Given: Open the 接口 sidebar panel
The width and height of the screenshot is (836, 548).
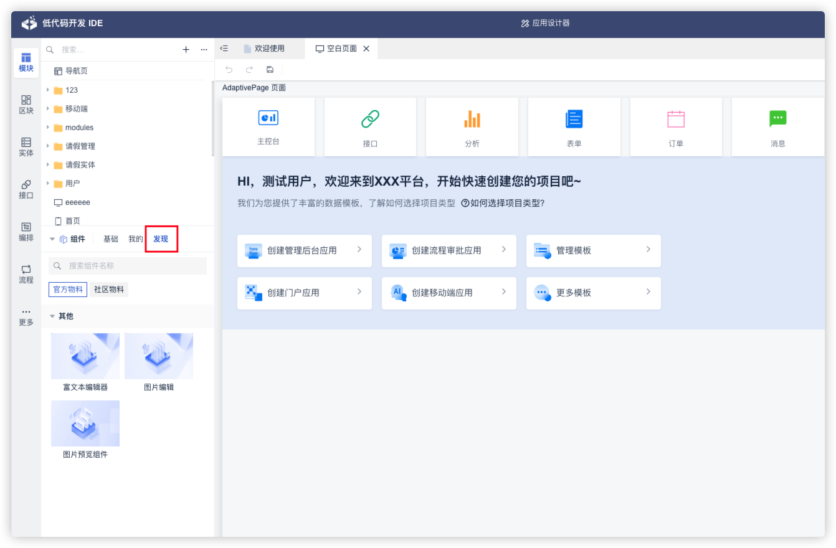Looking at the screenshot, I should [26, 189].
